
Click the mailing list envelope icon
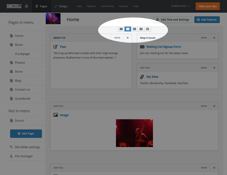tap(142, 47)
